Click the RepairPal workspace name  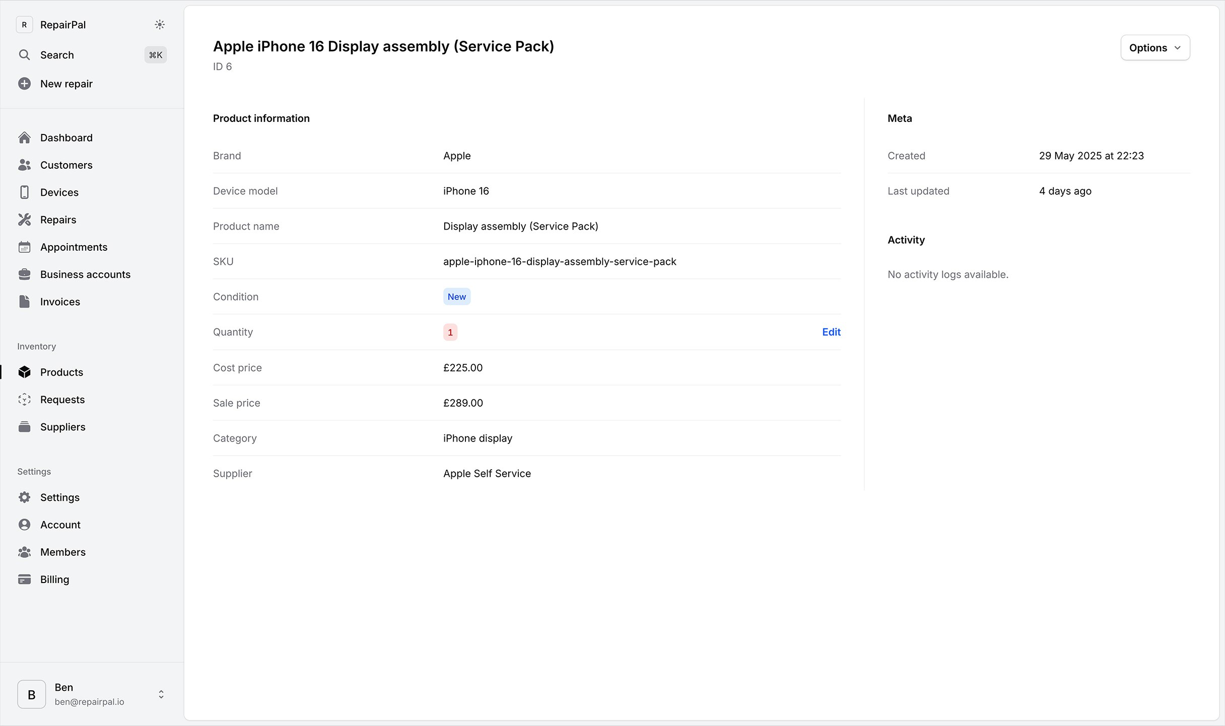click(63, 25)
